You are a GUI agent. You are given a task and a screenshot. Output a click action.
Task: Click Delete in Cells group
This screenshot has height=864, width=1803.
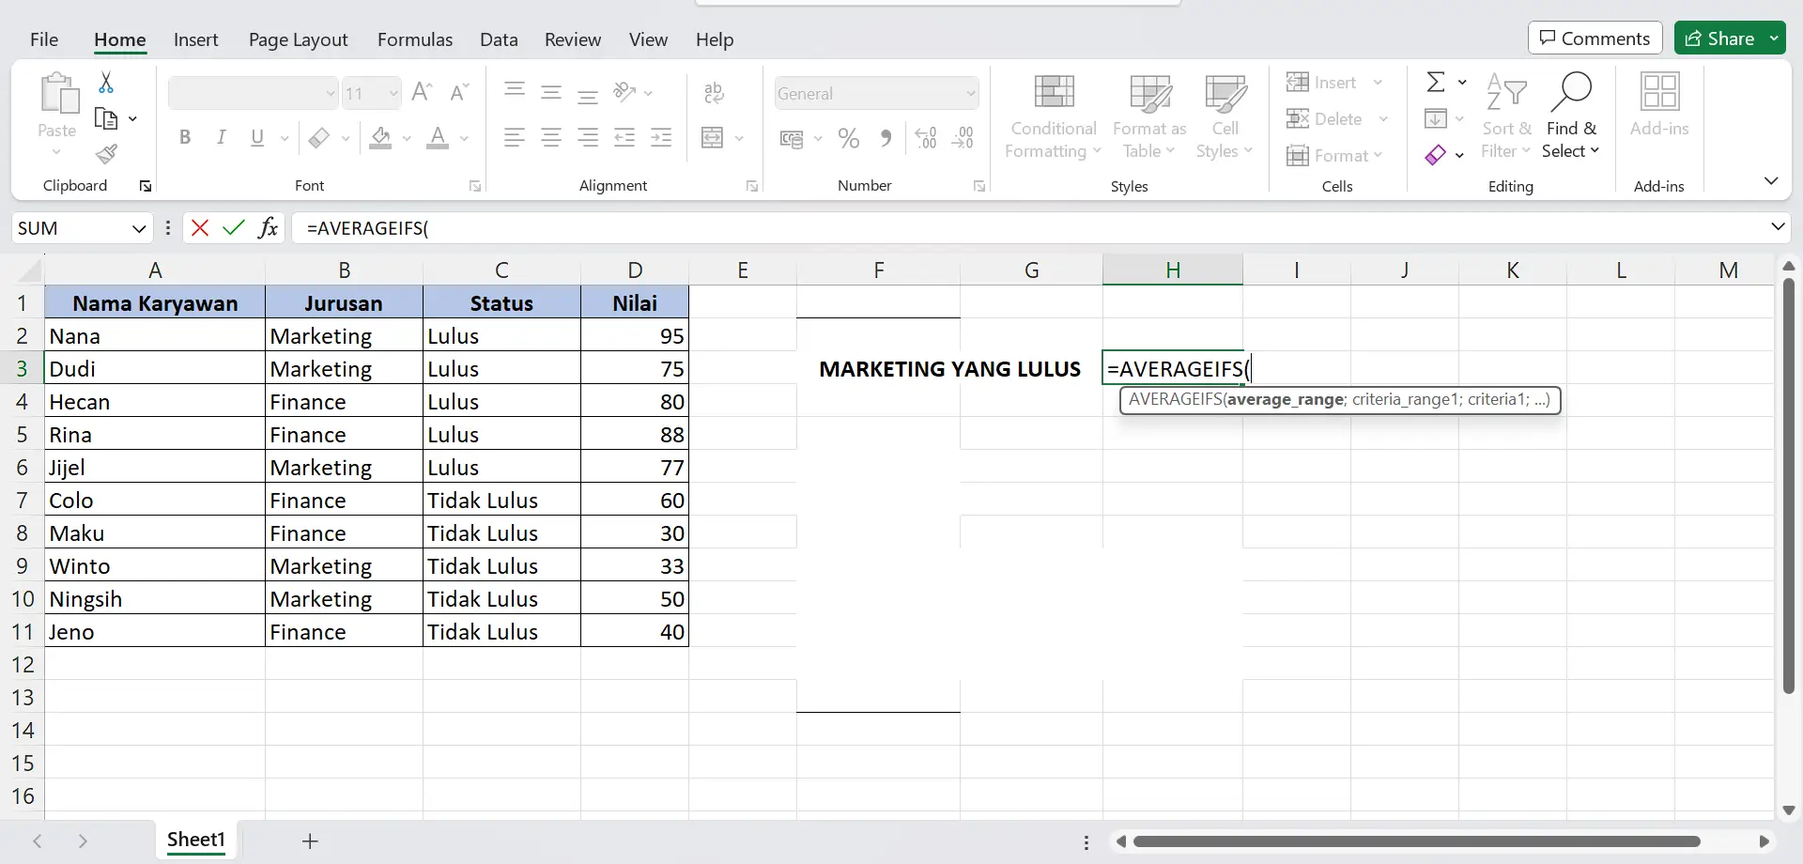(1337, 118)
